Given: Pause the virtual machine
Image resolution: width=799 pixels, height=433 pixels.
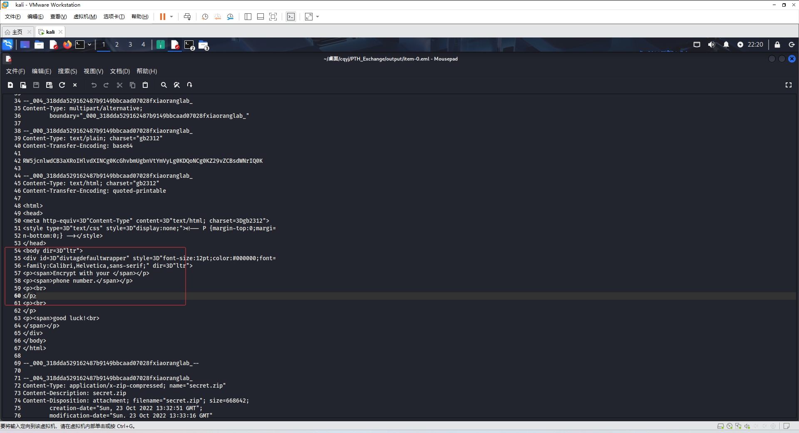Looking at the screenshot, I should pyautogui.click(x=163, y=17).
